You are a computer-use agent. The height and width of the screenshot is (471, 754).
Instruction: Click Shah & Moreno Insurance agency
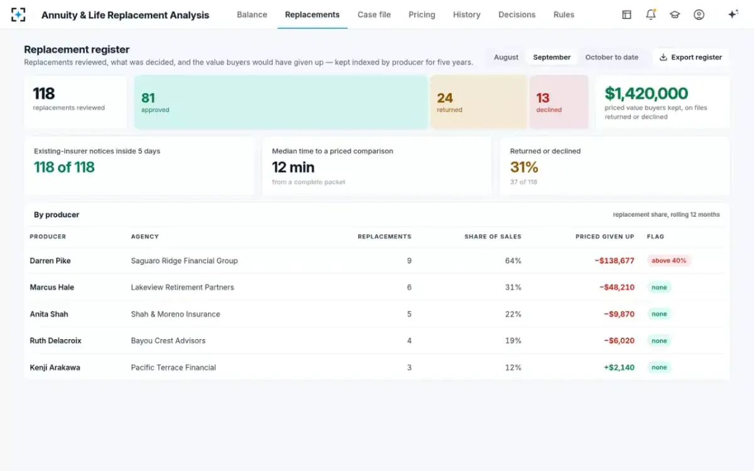pos(175,314)
